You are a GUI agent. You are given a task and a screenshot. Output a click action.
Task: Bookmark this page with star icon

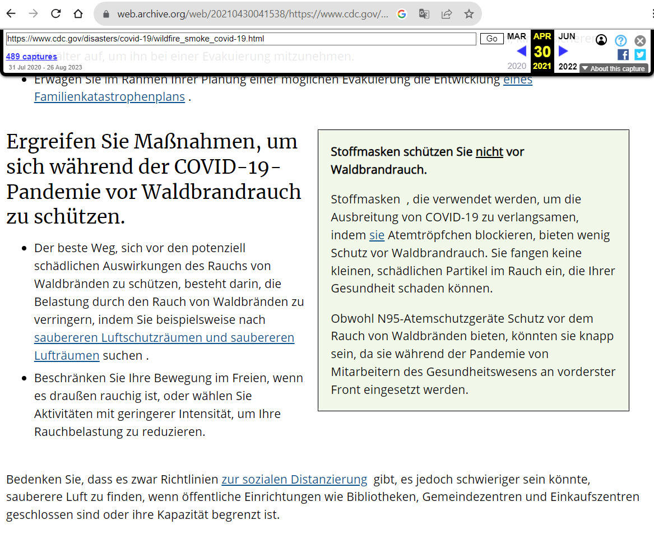469,14
